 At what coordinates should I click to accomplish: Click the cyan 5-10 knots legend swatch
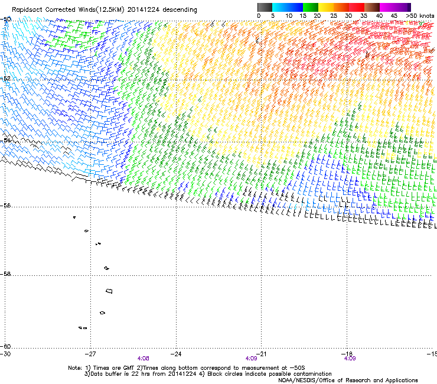coord(280,7)
